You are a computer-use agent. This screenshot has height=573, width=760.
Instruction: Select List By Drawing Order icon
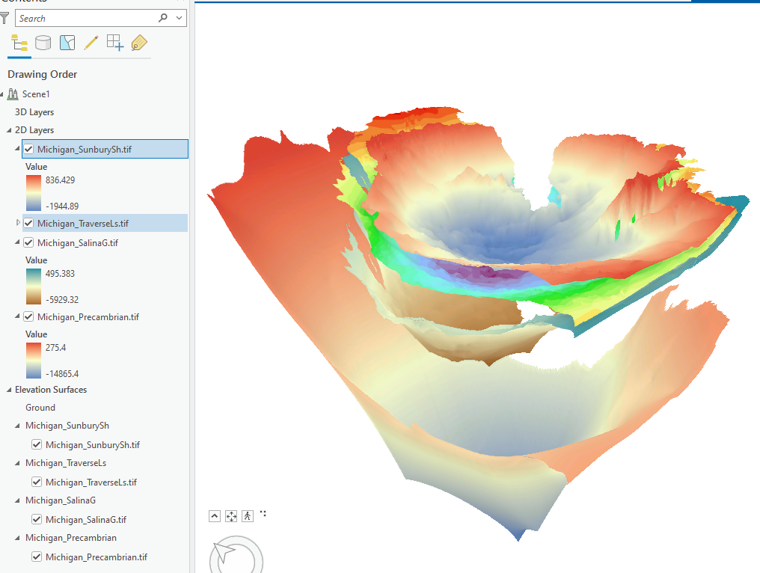pos(19,43)
